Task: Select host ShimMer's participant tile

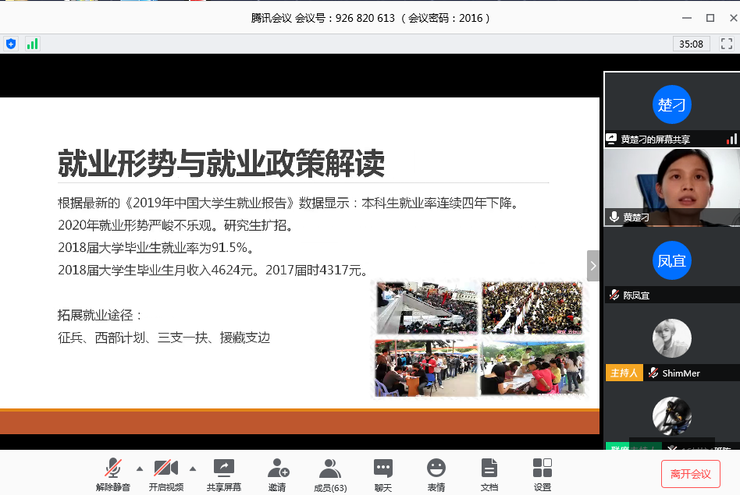Action: click(x=671, y=343)
